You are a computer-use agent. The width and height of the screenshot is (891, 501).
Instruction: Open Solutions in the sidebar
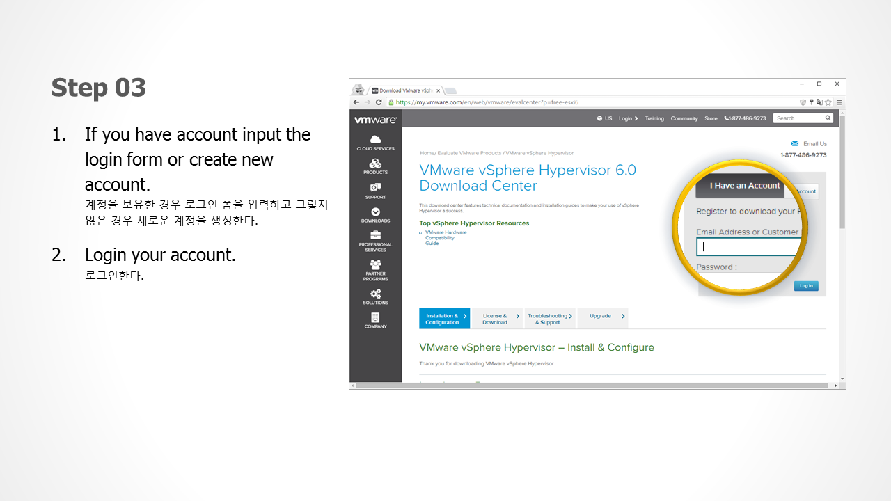click(375, 297)
